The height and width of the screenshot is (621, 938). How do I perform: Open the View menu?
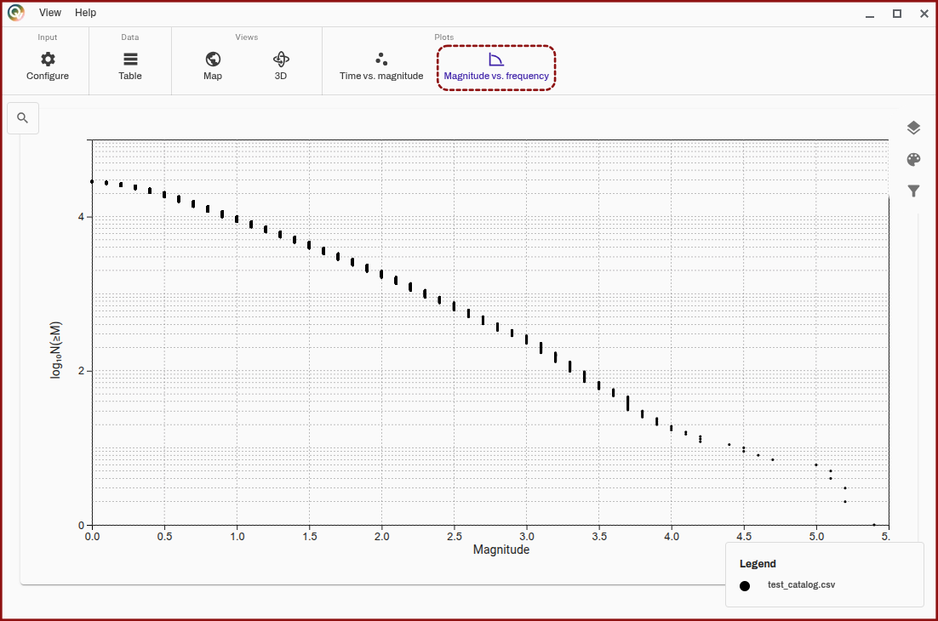50,13
